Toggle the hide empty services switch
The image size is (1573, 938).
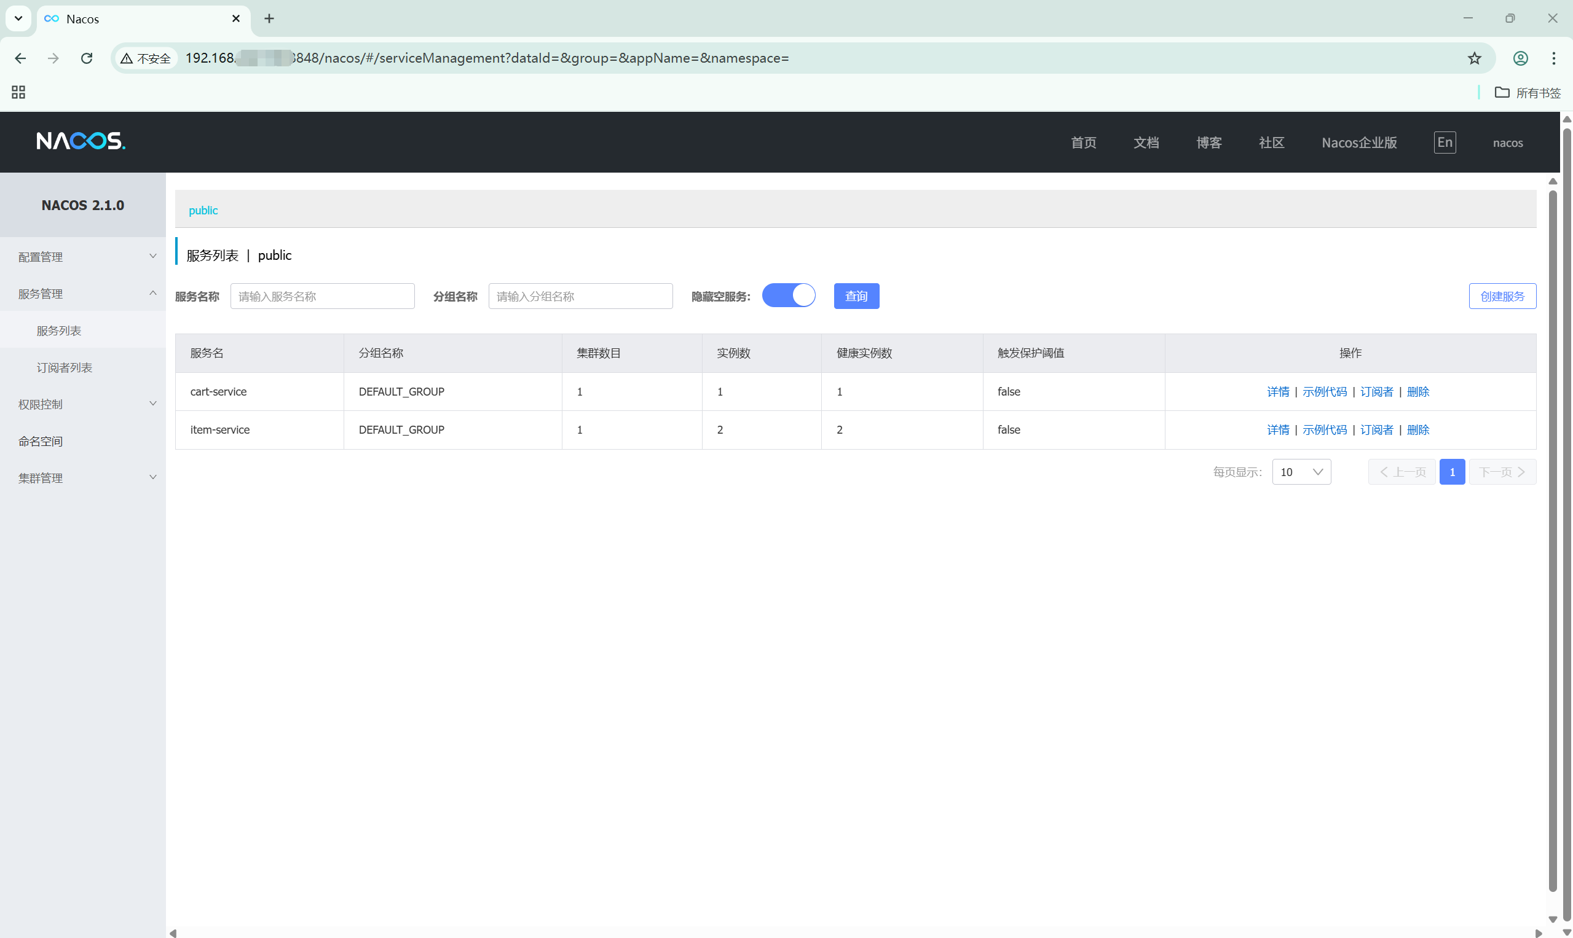788,296
